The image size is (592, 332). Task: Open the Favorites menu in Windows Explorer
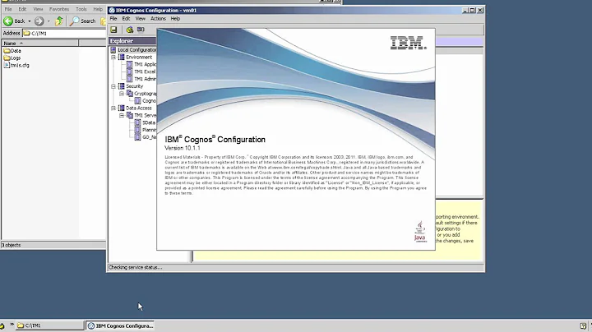[x=59, y=9]
